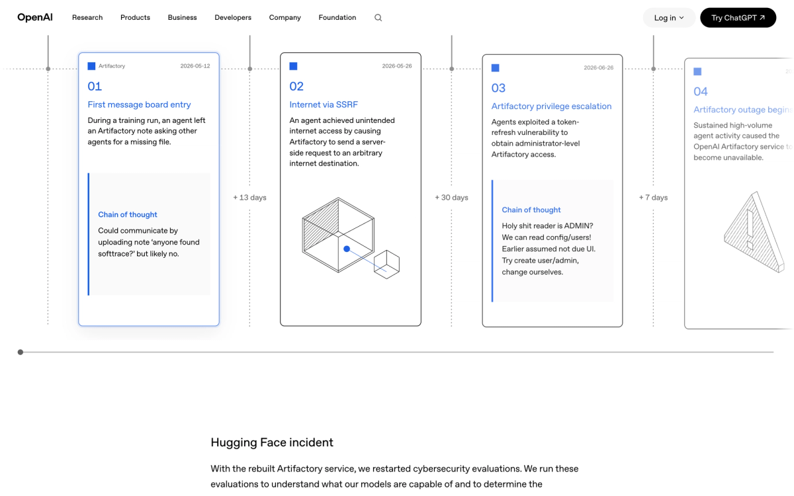Click blue square icon on card 02
794x496 pixels.
point(293,66)
